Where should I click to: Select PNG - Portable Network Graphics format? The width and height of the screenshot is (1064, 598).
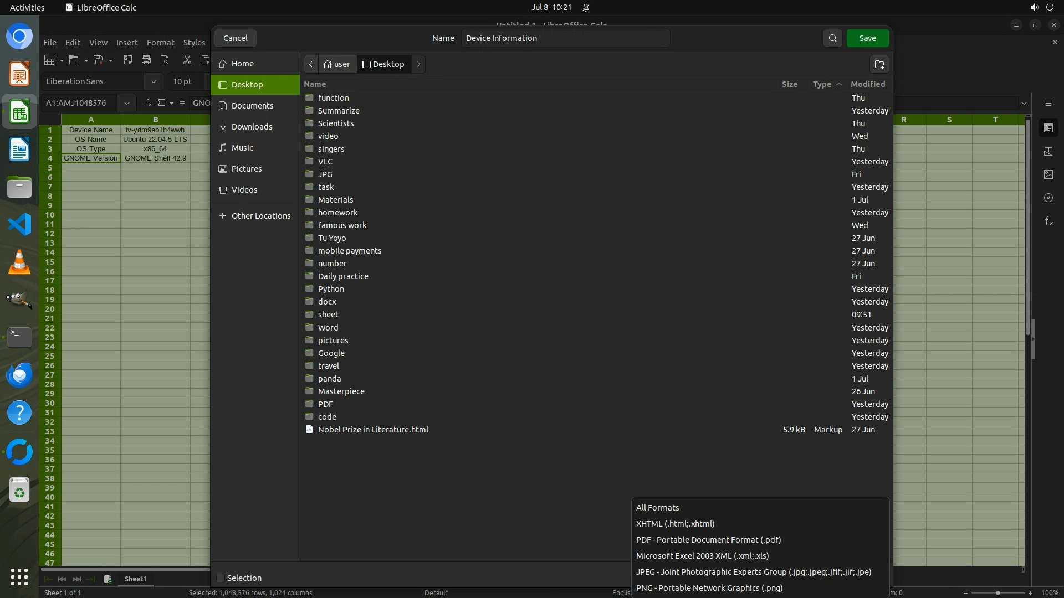[x=709, y=588]
